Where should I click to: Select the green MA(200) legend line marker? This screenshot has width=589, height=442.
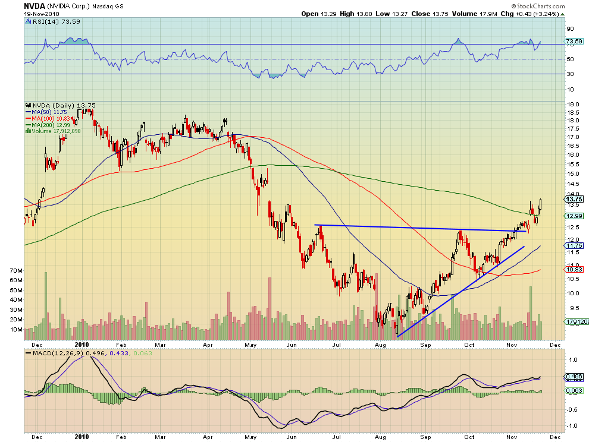pos(28,125)
